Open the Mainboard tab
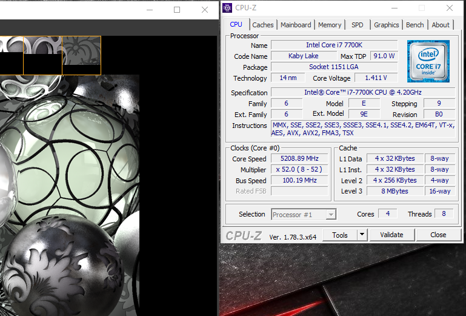The height and width of the screenshot is (316, 466). tap(296, 25)
